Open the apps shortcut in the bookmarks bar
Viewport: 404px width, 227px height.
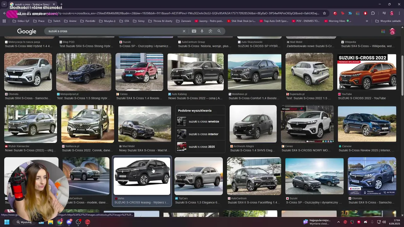pos(4,21)
